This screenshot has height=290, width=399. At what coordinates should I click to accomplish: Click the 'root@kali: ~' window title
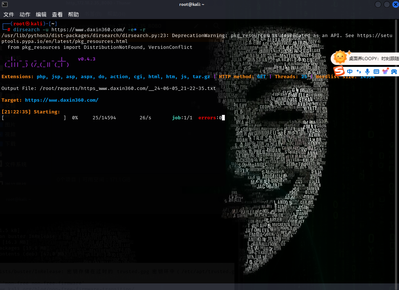coord(192,4)
